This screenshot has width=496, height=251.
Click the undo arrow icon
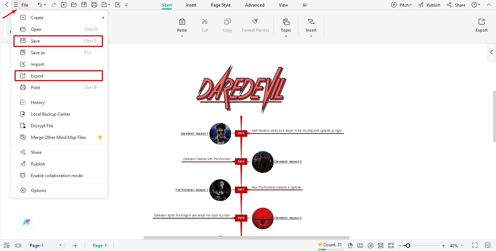tap(39, 5)
